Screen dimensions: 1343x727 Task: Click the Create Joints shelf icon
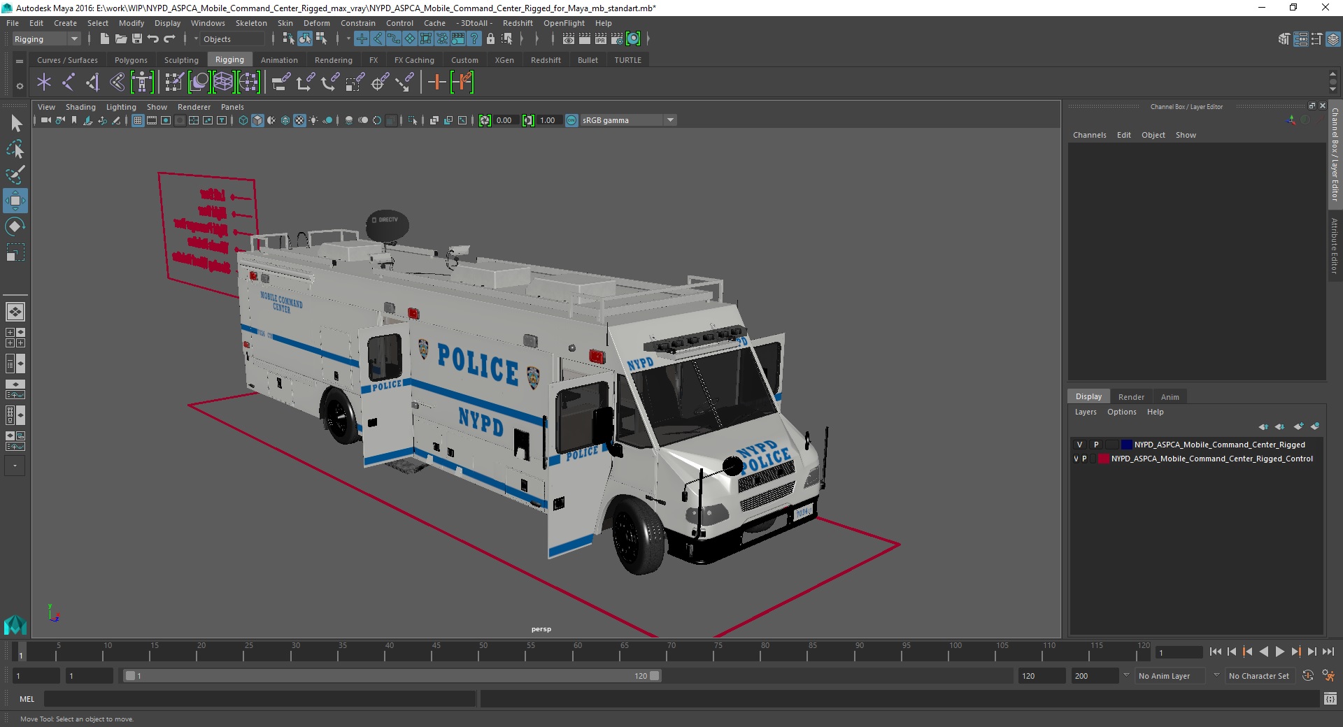pos(69,82)
